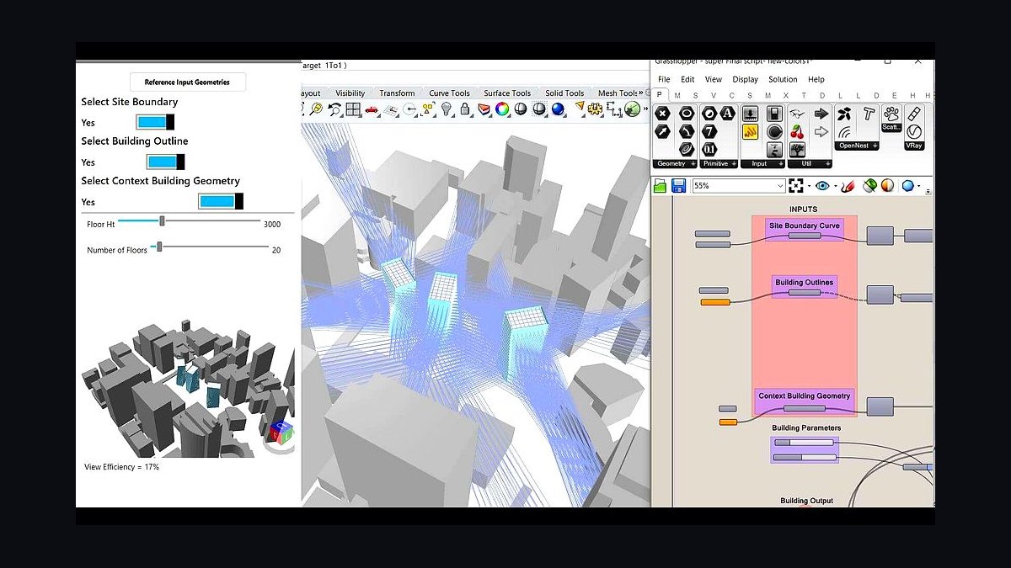
Task: Click the Reference Input Geometries button
Action: coord(187,82)
